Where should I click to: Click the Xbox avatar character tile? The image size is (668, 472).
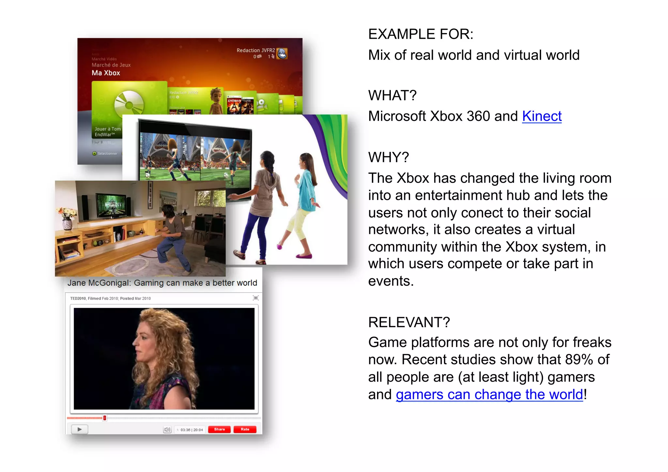pos(216,100)
